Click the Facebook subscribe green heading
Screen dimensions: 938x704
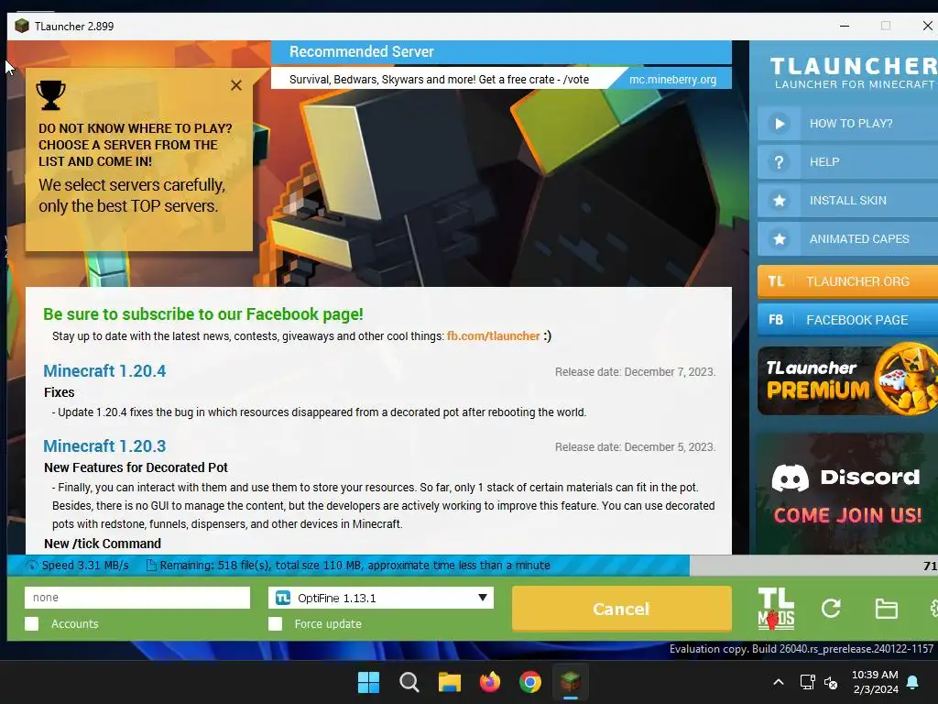tap(203, 314)
